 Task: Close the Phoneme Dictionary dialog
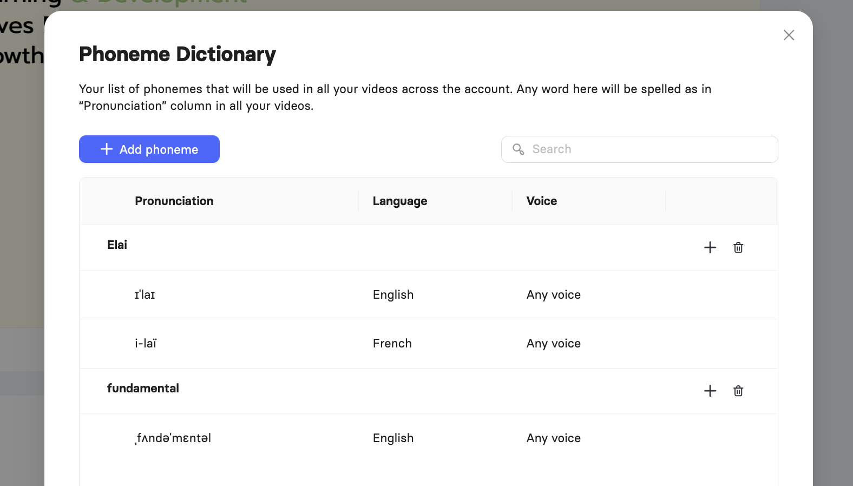(x=789, y=35)
